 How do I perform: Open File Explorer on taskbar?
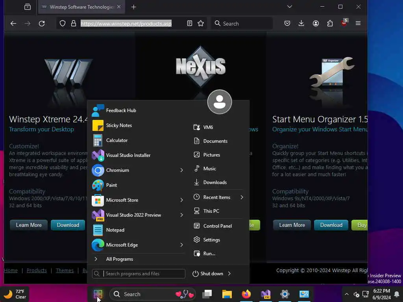[x=227, y=294]
